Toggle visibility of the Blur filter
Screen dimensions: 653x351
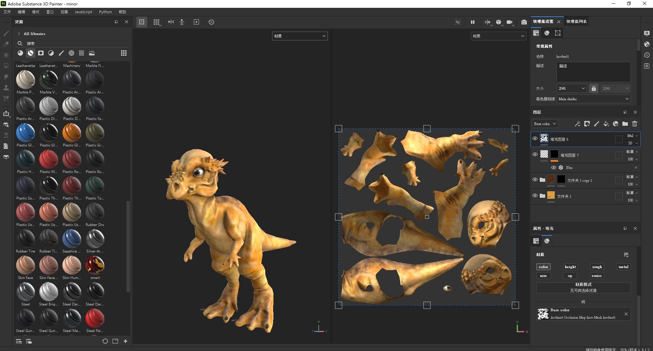point(554,168)
